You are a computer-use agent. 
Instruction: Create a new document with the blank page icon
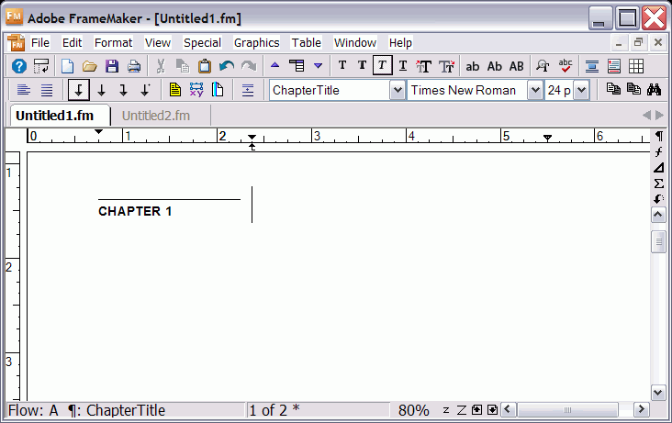click(x=67, y=66)
